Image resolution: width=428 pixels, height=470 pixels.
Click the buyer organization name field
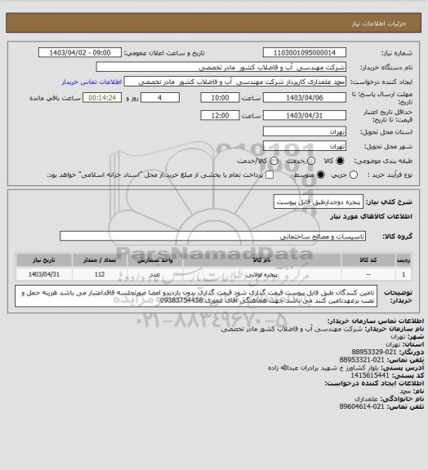coord(221,67)
